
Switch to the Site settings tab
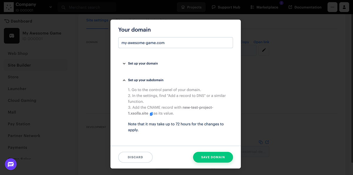click(97, 20)
